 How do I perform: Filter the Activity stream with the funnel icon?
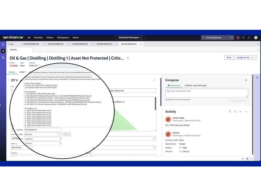coord(230,112)
